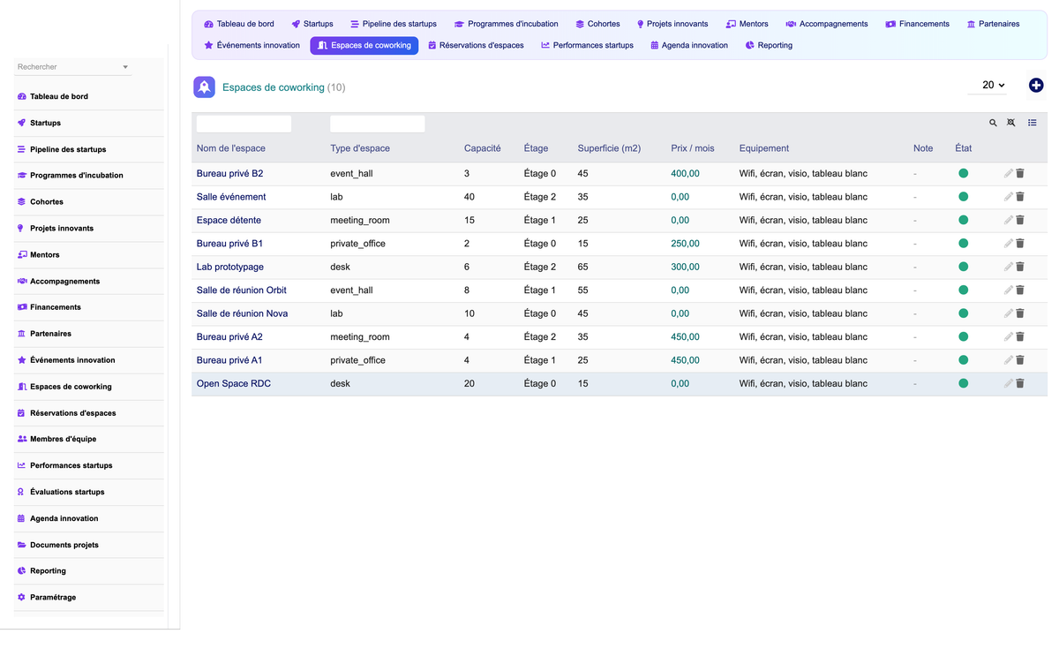Select the Performances startups top tab
This screenshot has height=656, width=1059.
587,45
